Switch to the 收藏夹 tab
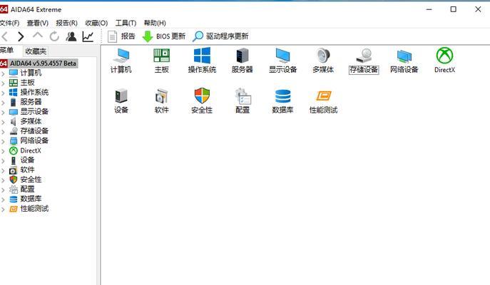The image size is (490, 285). (x=36, y=51)
